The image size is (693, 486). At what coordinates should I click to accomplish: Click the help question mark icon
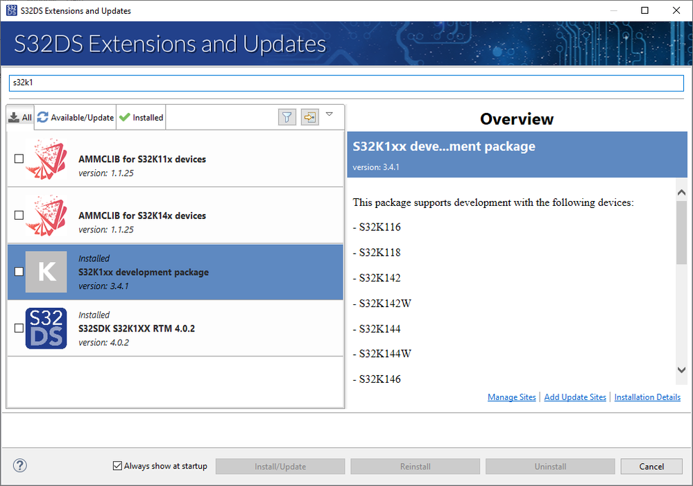[20, 465]
